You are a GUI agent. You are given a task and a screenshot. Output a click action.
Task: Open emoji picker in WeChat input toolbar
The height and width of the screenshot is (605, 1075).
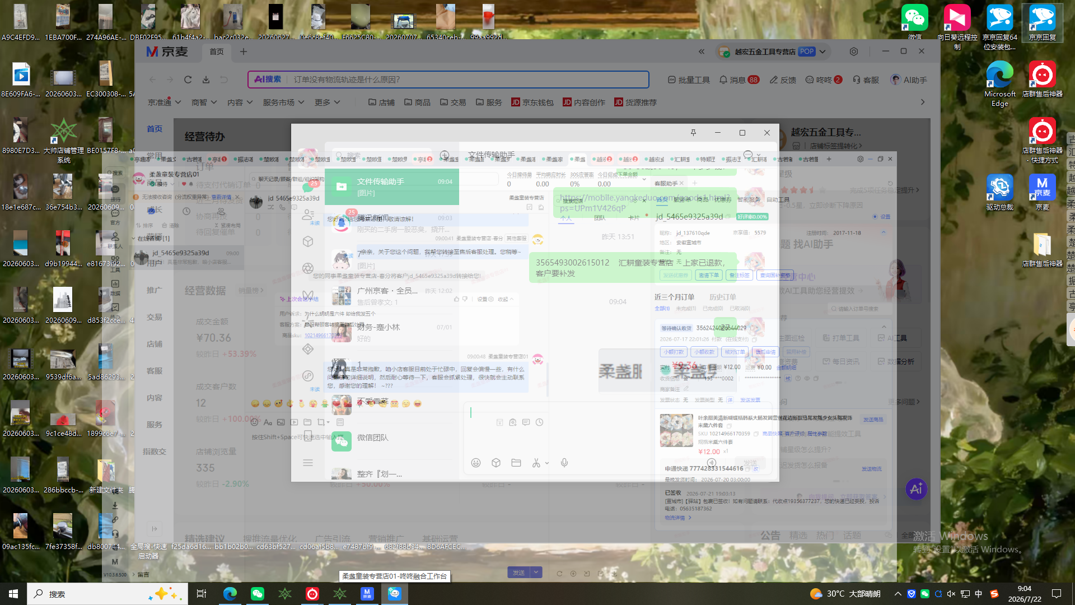coord(476,463)
